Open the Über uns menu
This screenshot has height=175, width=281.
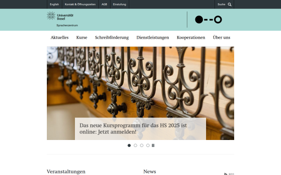[x=222, y=37]
